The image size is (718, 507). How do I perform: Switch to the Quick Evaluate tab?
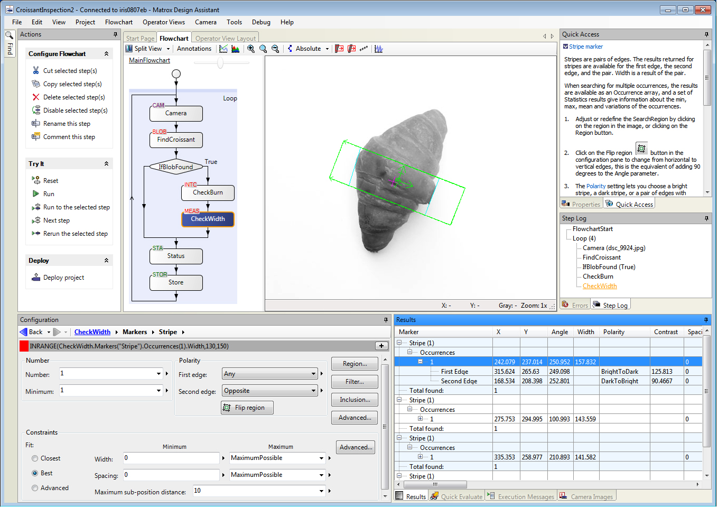click(457, 496)
